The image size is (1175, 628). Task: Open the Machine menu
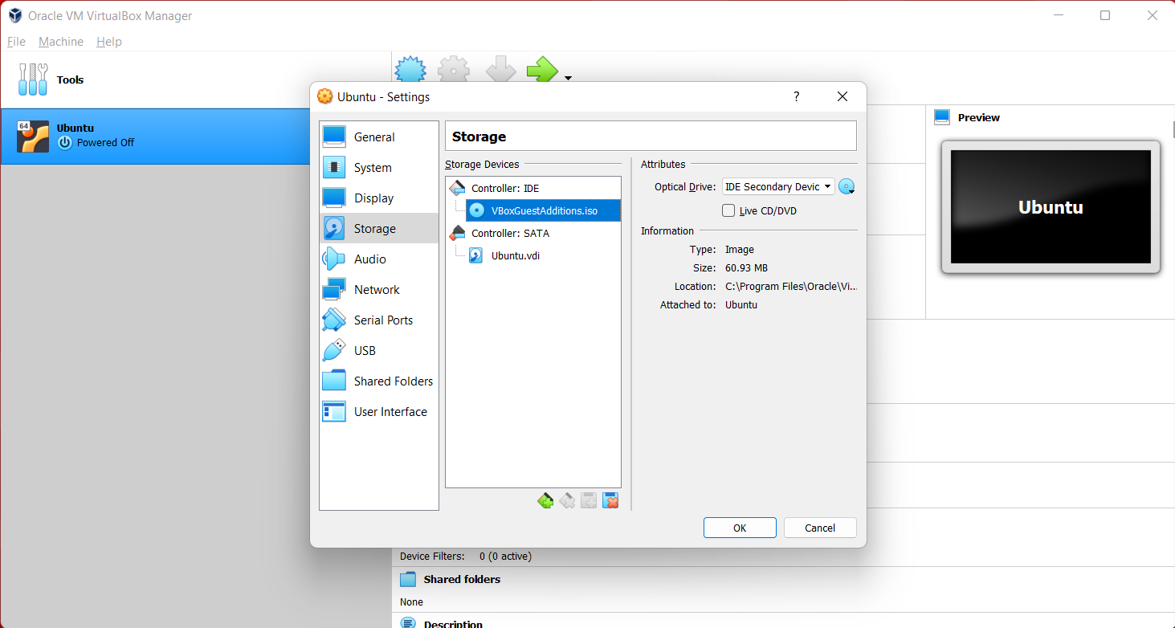[60, 41]
